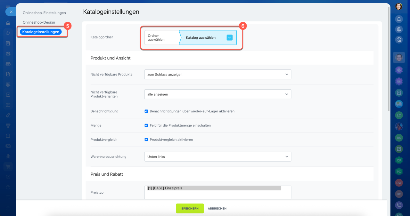This screenshot has height=216, width=410.
Task: Open the tasks checkmark icon in left sidebar
Action: (8, 94)
